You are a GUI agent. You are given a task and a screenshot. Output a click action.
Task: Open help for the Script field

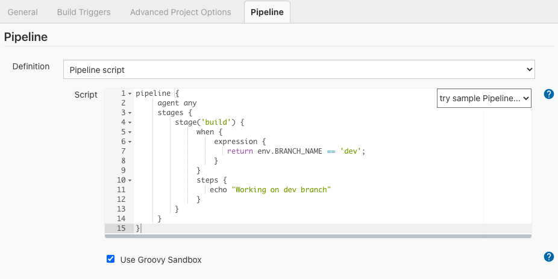548,94
